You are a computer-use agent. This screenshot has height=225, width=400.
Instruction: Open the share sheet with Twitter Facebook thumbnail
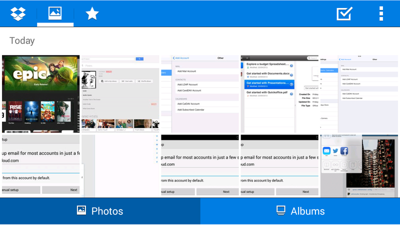click(359, 166)
